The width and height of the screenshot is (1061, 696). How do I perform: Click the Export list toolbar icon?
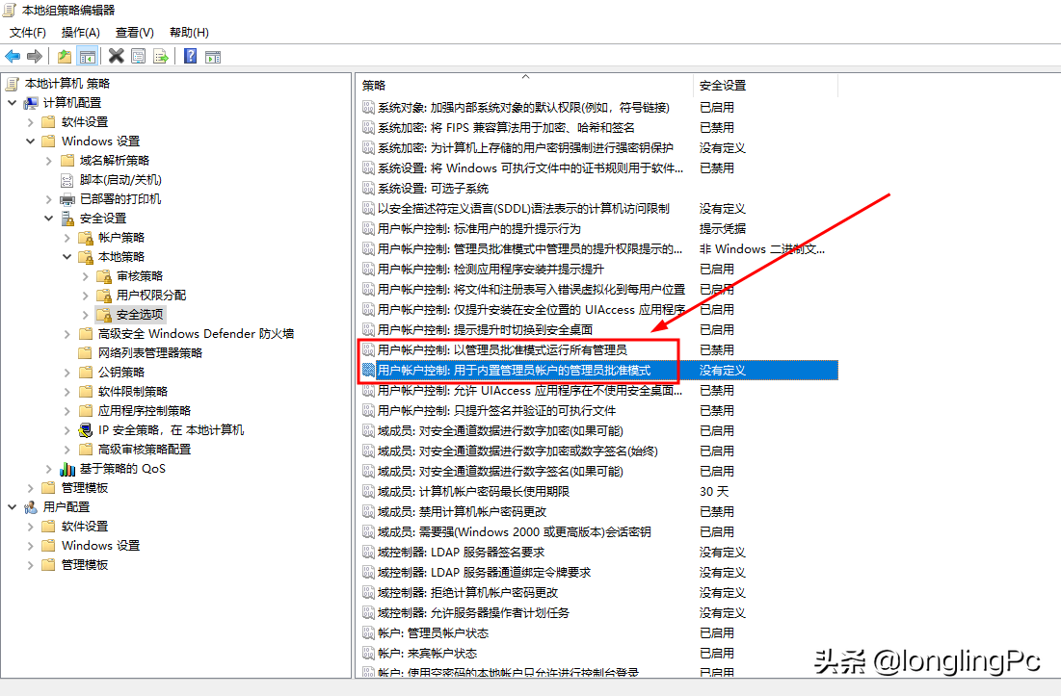click(x=160, y=56)
